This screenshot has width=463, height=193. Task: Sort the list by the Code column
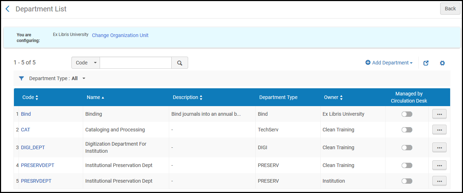click(x=30, y=97)
